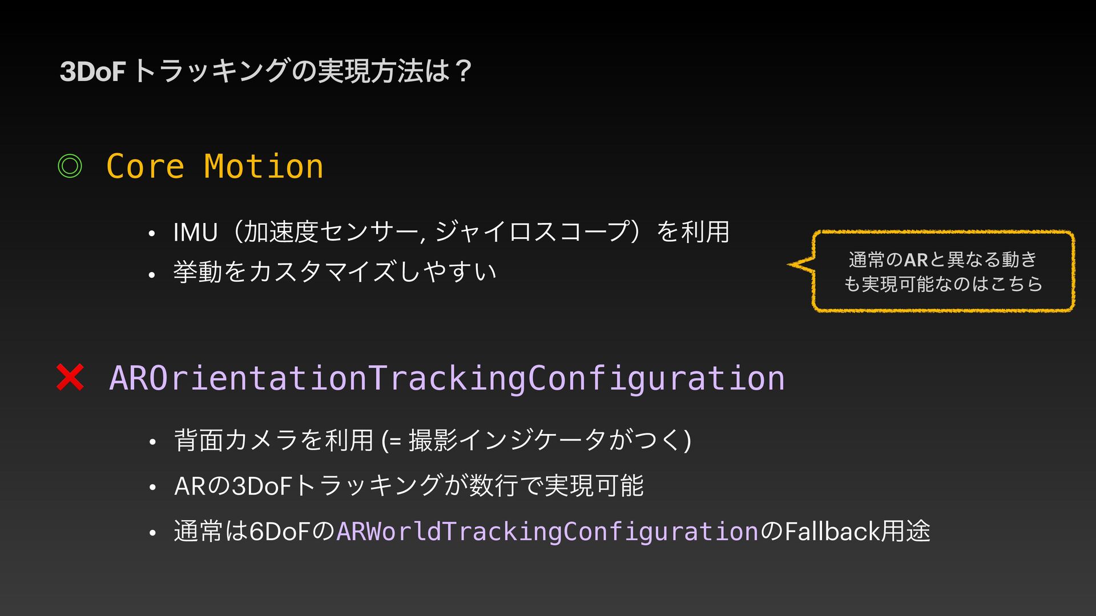
Task: Click the bullet before 通常は6DoF line
Action: coord(152,533)
